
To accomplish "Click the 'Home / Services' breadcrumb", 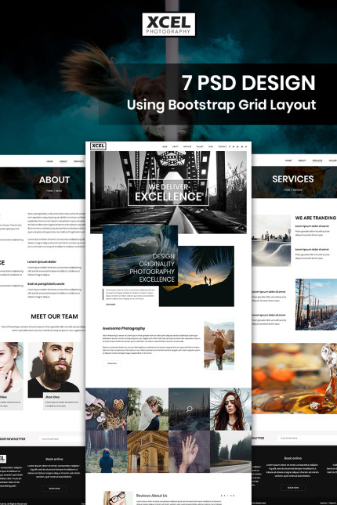I will pyautogui.click(x=293, y=190).
